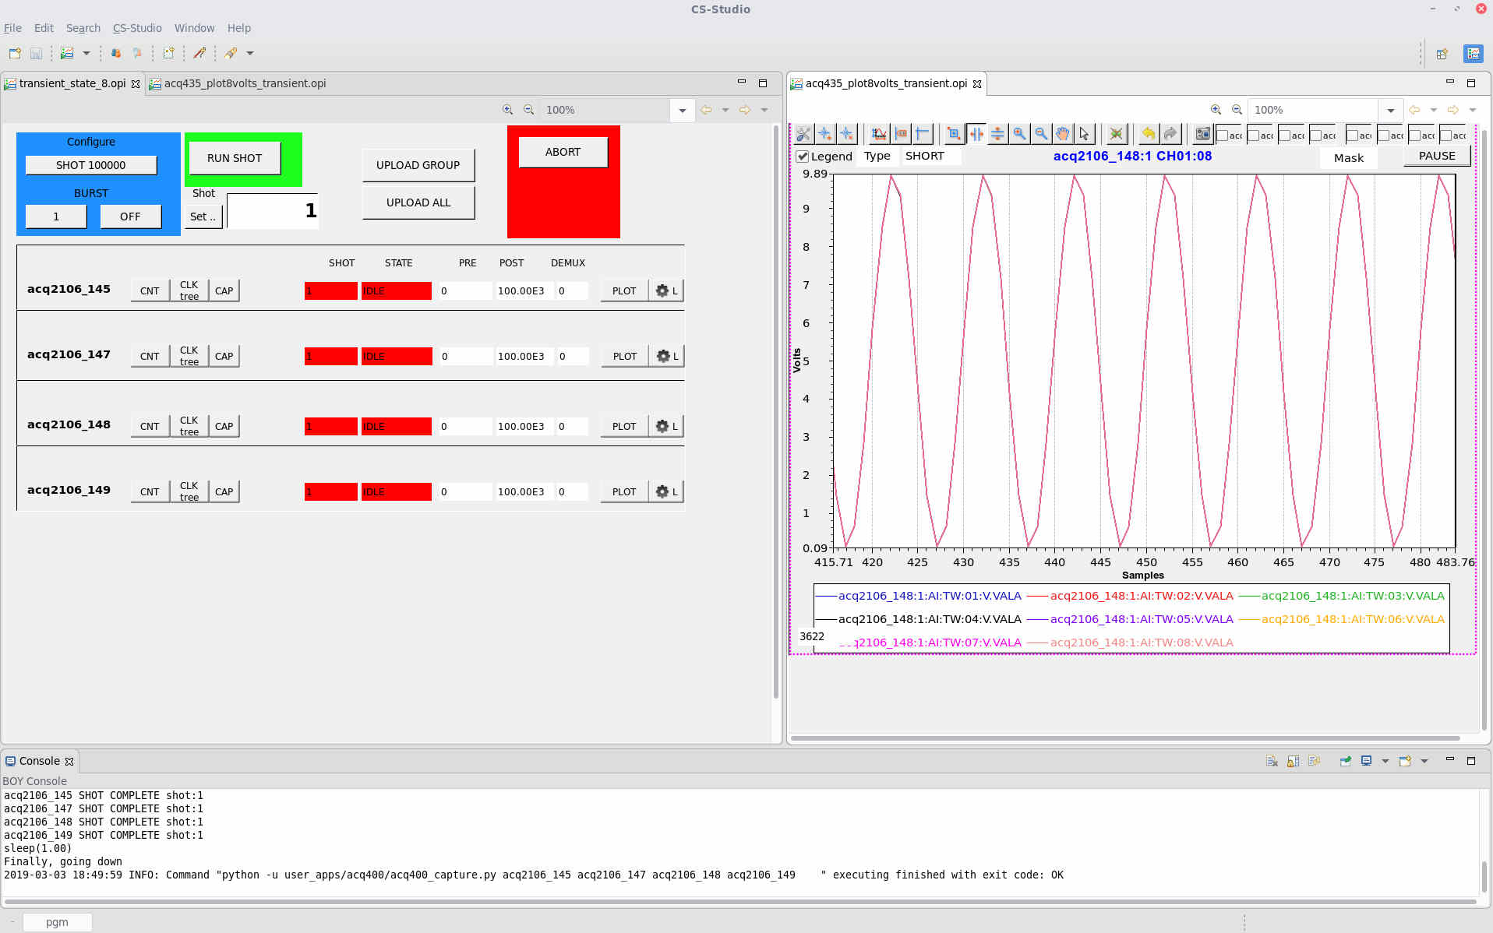Screen dimensions: 1493x933
Task: Take a snapshot of the plot
Action: point(1203,134)
